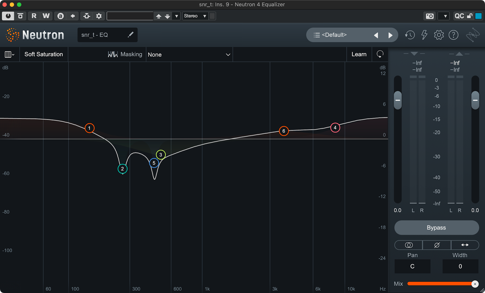Open the Default preset browser

tap(333, 35)
